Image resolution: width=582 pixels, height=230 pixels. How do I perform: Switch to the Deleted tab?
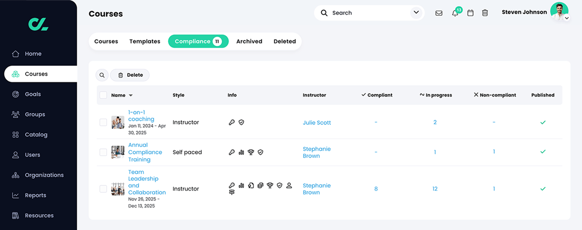click(285, 41)
